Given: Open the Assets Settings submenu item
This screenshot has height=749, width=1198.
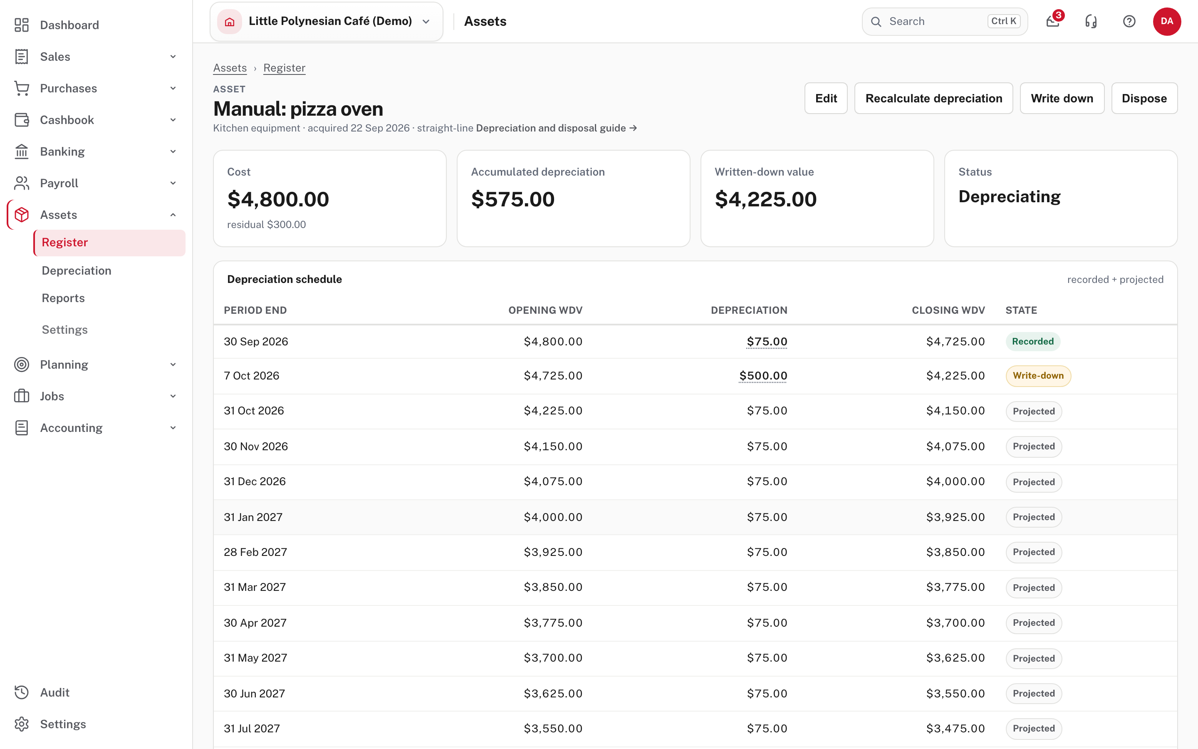Looking at the screenshot, I should 64,330.
